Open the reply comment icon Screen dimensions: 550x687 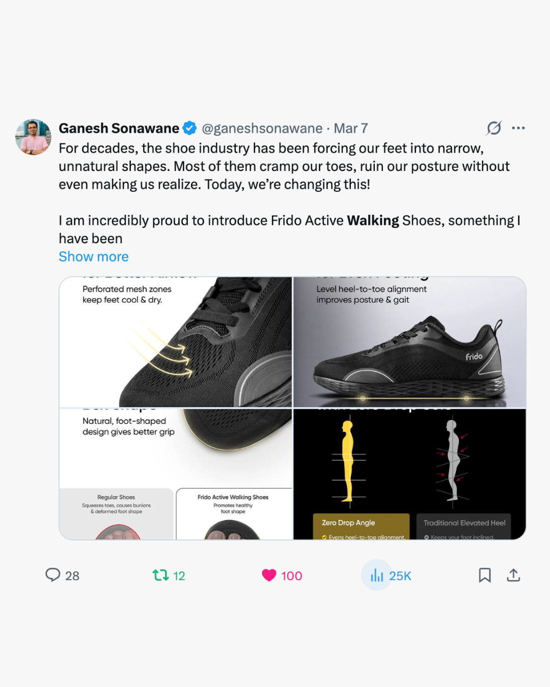(x=53, y=575)
